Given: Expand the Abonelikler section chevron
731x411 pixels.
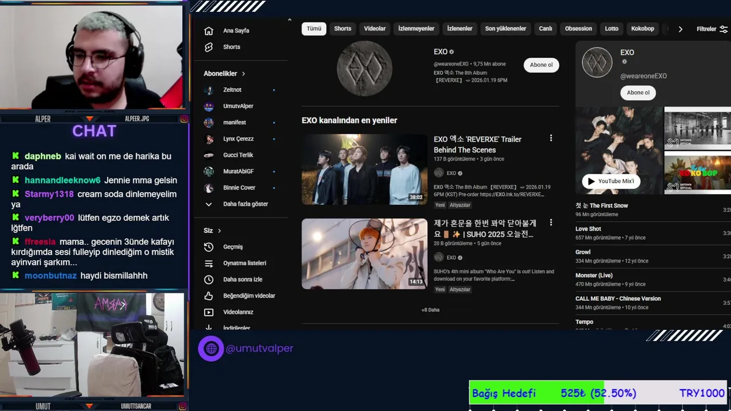Looking at the screenshot, I should coord(243,74).
